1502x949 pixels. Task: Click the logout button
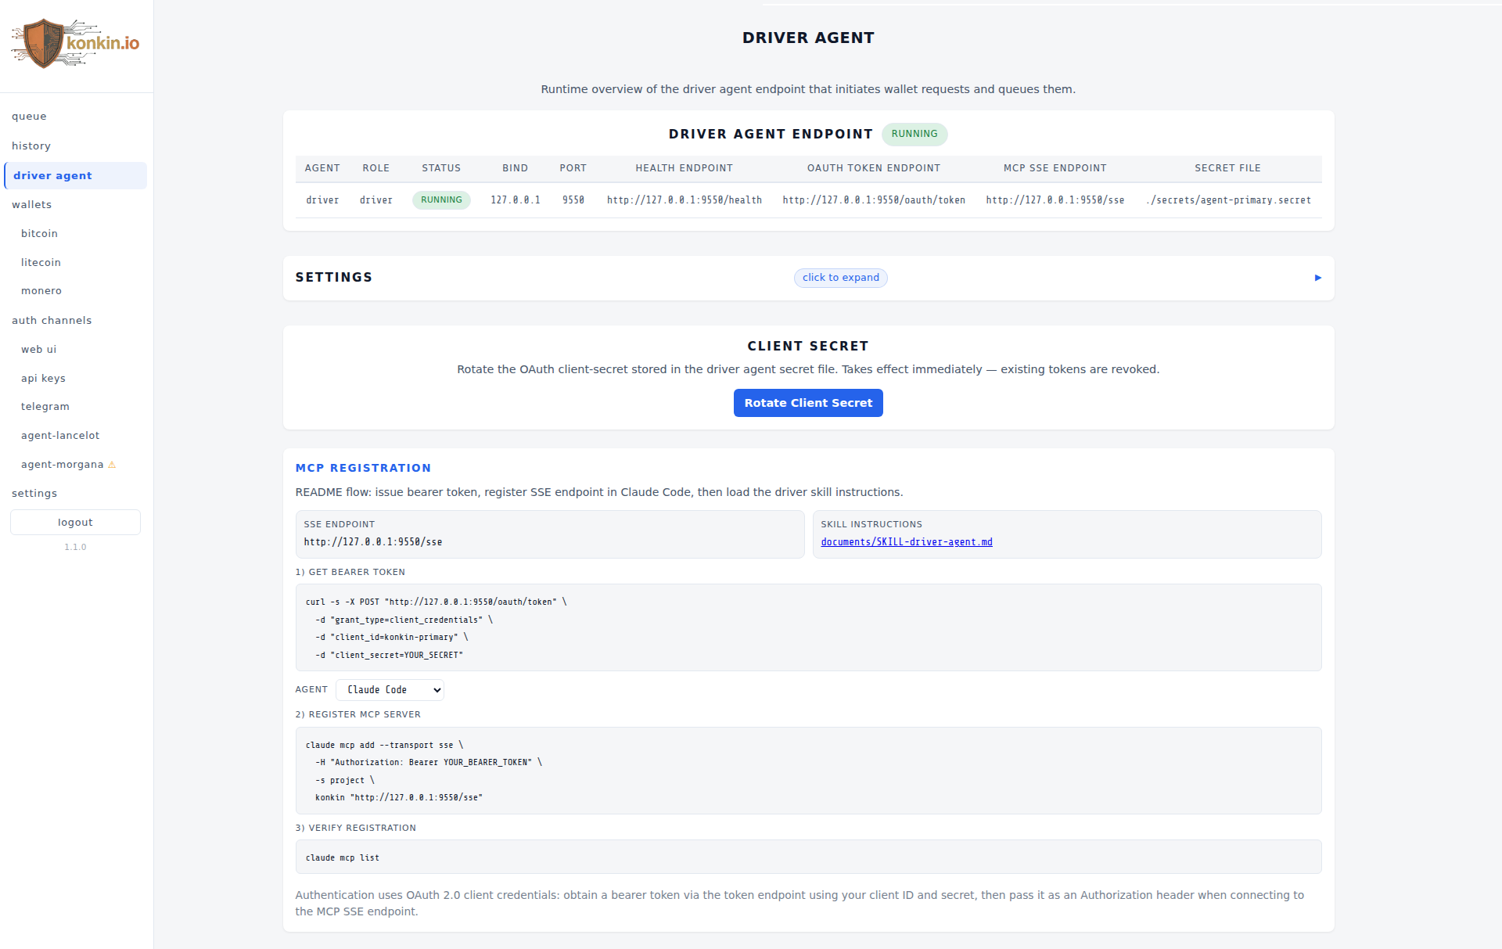coord(75,523)
